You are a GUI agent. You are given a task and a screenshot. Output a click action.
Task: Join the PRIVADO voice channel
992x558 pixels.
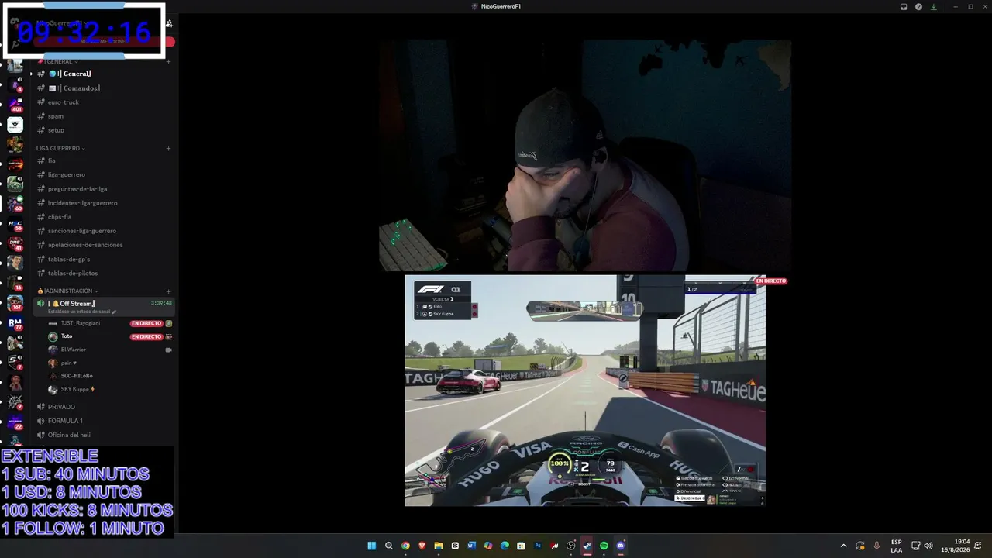click(105, 407)
